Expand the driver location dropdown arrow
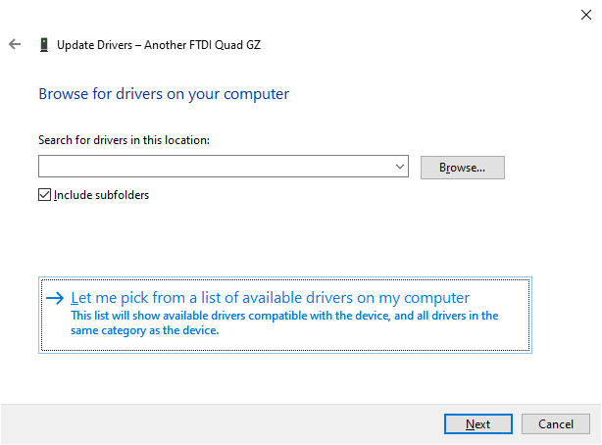Viewport: 602px width, 445px height. click(x=400, y=168)
